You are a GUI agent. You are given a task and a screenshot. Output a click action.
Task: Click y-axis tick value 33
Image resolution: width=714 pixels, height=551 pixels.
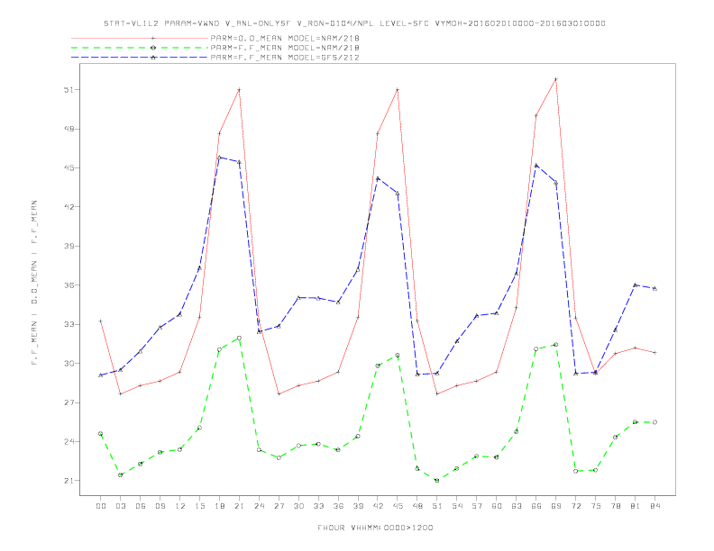tap(69, 324)
